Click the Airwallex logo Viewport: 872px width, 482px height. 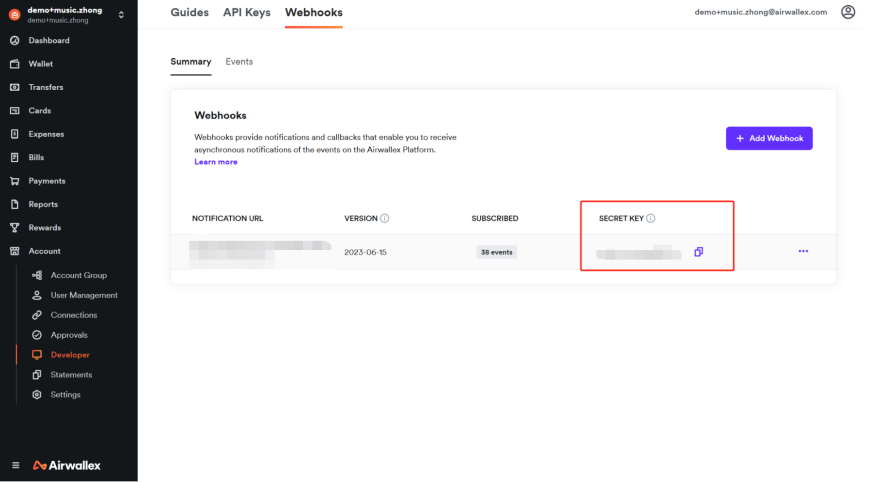(x=67, y=465)
